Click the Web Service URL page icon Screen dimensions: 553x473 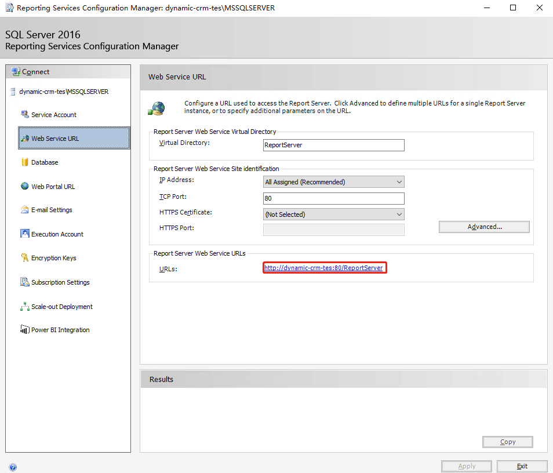point(157,108)
